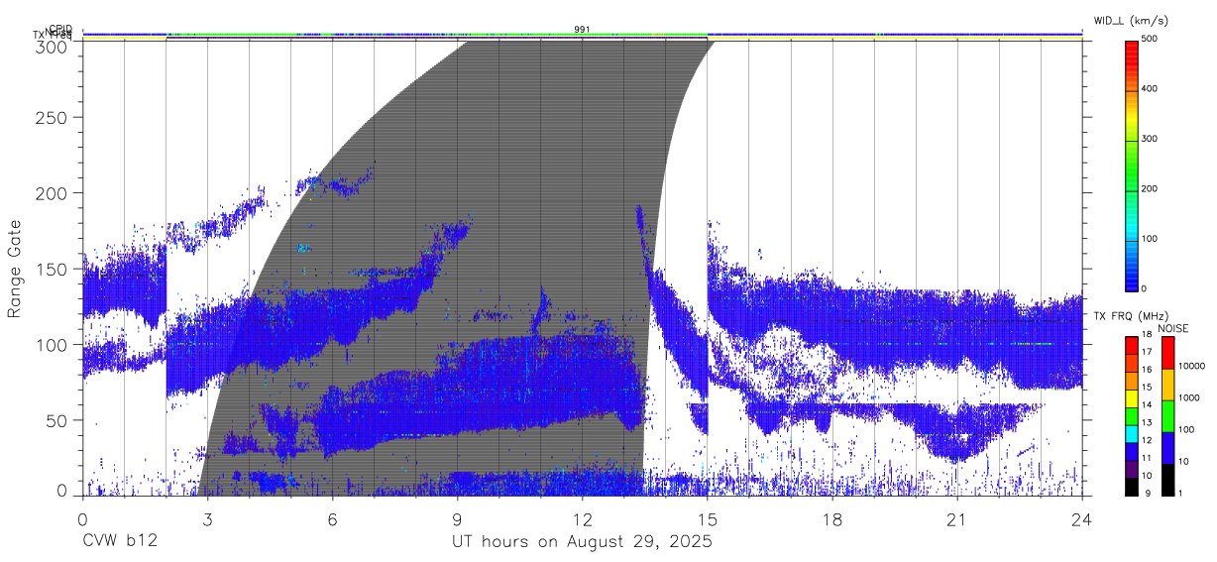Click the 400 label on the WID color bar

1151,89
